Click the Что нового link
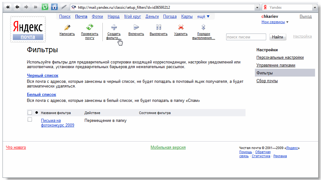The height and width of the screenshot is (180, 321). (x=16, y=147)
